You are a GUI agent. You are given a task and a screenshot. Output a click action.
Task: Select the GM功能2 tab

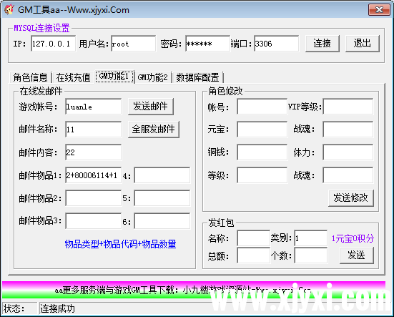[x=152, y=77]
